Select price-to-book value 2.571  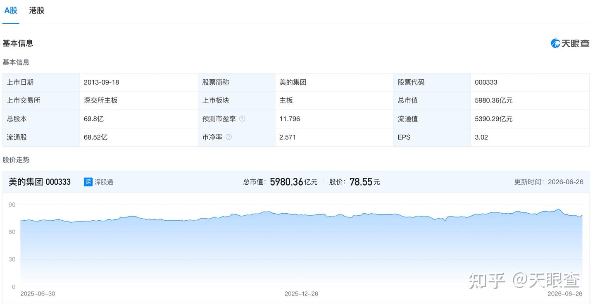[288, 137]
